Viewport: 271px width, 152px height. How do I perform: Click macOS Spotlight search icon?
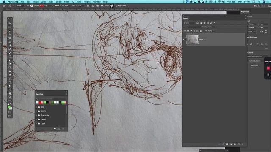pyautogui.click(x=259, y=2)
